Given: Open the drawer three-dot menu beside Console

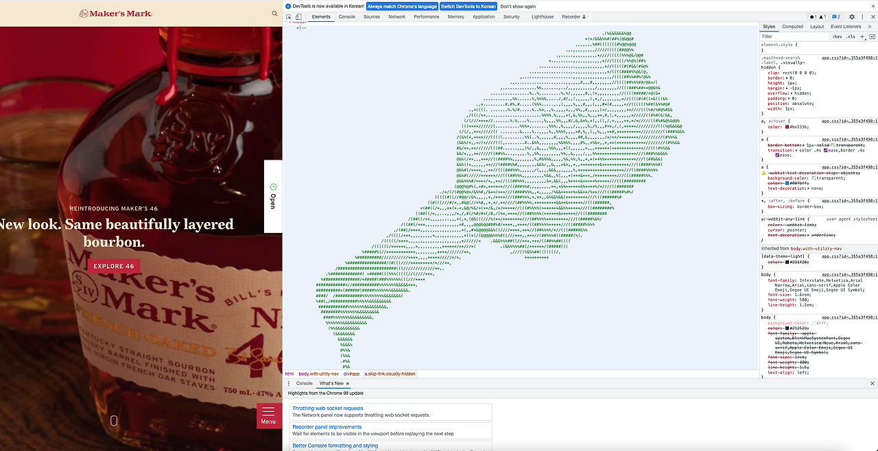Looking at the screenshot, I should point(289,383).
